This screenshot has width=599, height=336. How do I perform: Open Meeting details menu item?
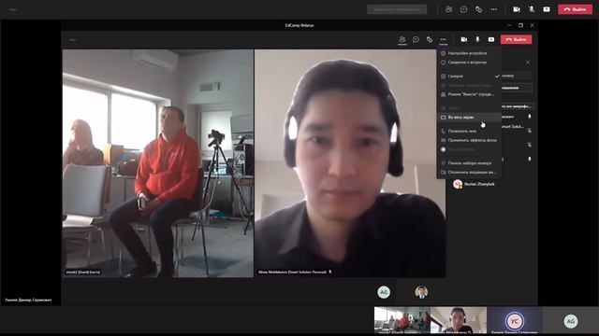pos(469,63)
